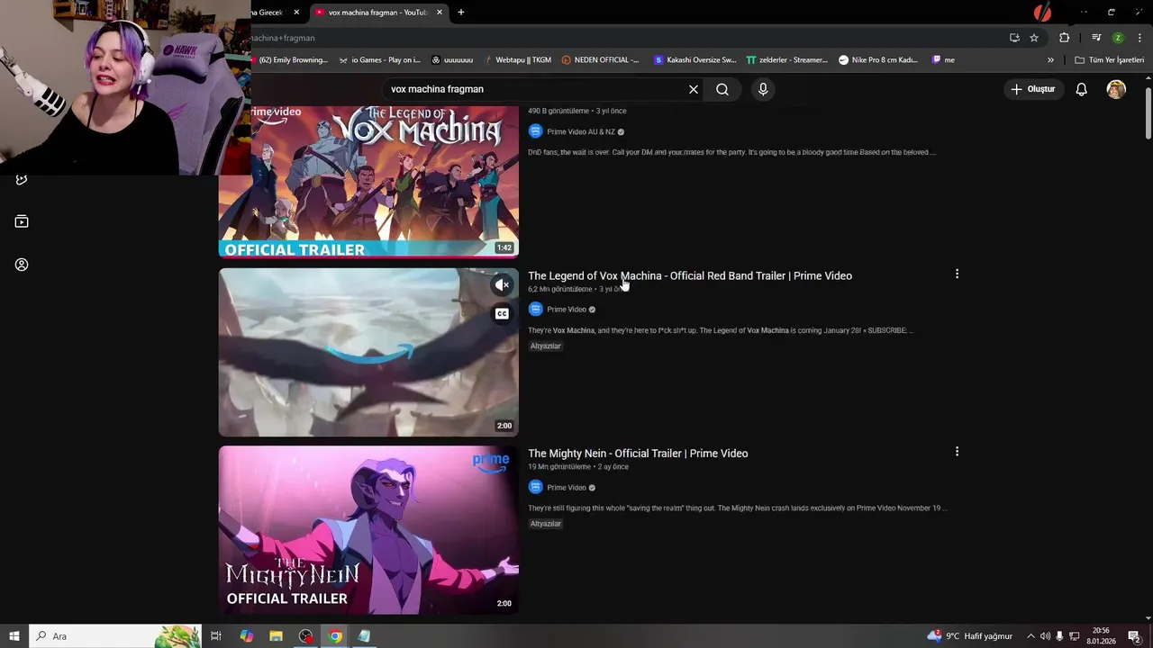The width and height of the screenshot is (1153, 648).
Task: Open the green Chrome profile button
Action: 1118,38
